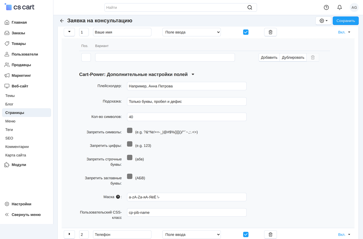Expand the "Телефон" field row
The height and width of the screenshot is (239, 363).
point(70,234)
